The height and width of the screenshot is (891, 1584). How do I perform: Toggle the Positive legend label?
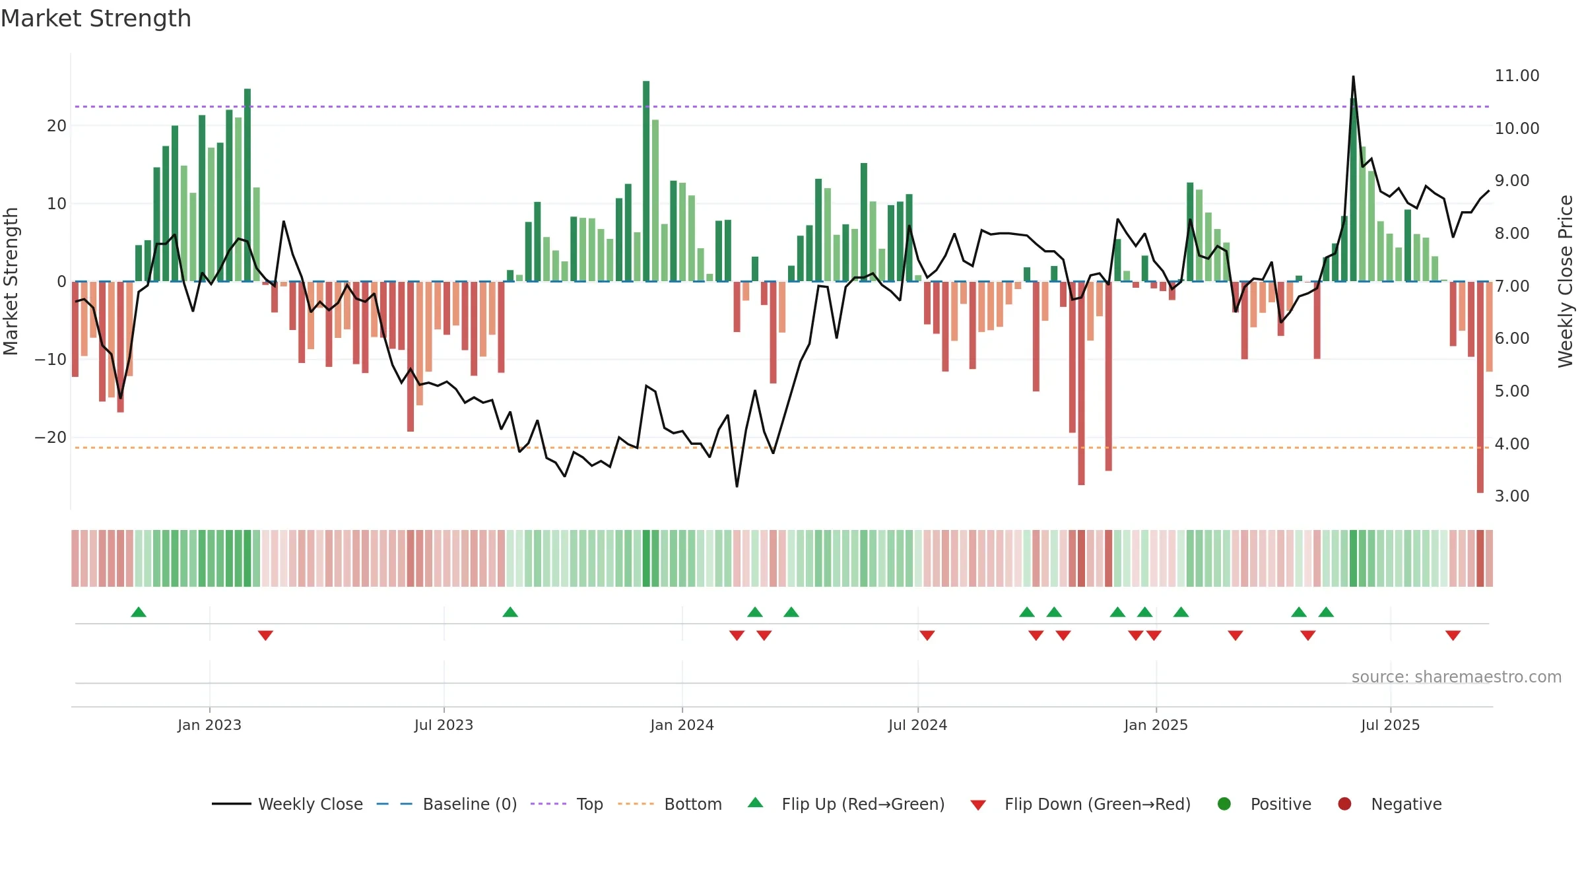point(1281,804)
